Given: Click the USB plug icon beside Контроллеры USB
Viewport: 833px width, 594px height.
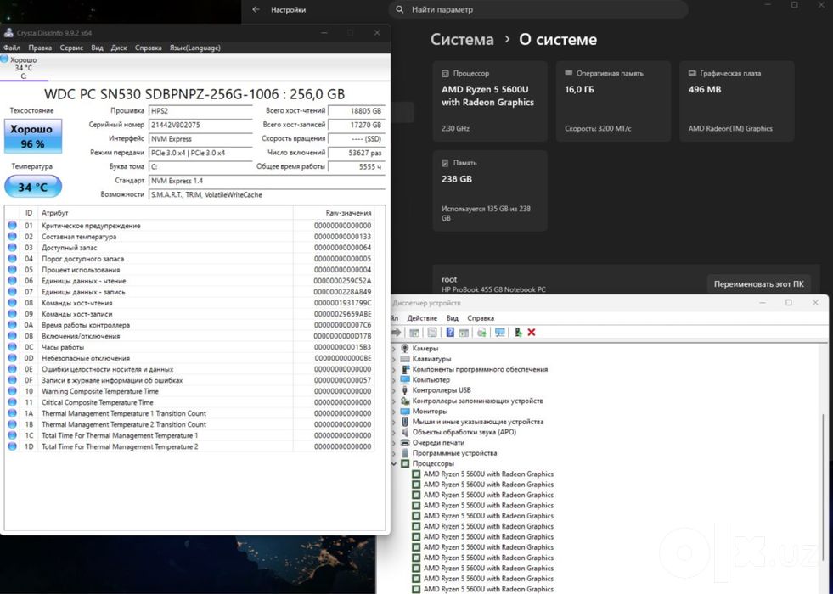Looking at the screenshot, I should click(x=405, y=390).
